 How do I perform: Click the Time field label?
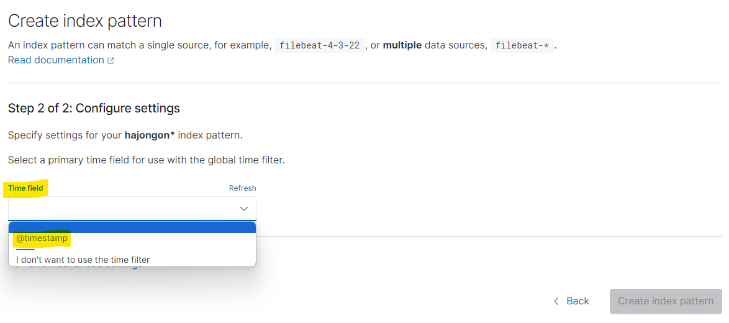(25, 188)
